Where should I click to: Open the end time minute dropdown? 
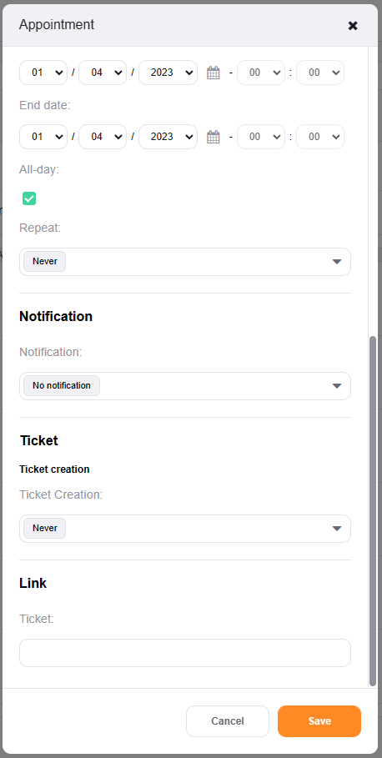(320, 137)
